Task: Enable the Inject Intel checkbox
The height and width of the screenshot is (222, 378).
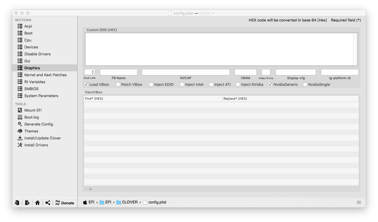Action: (182, 84)
